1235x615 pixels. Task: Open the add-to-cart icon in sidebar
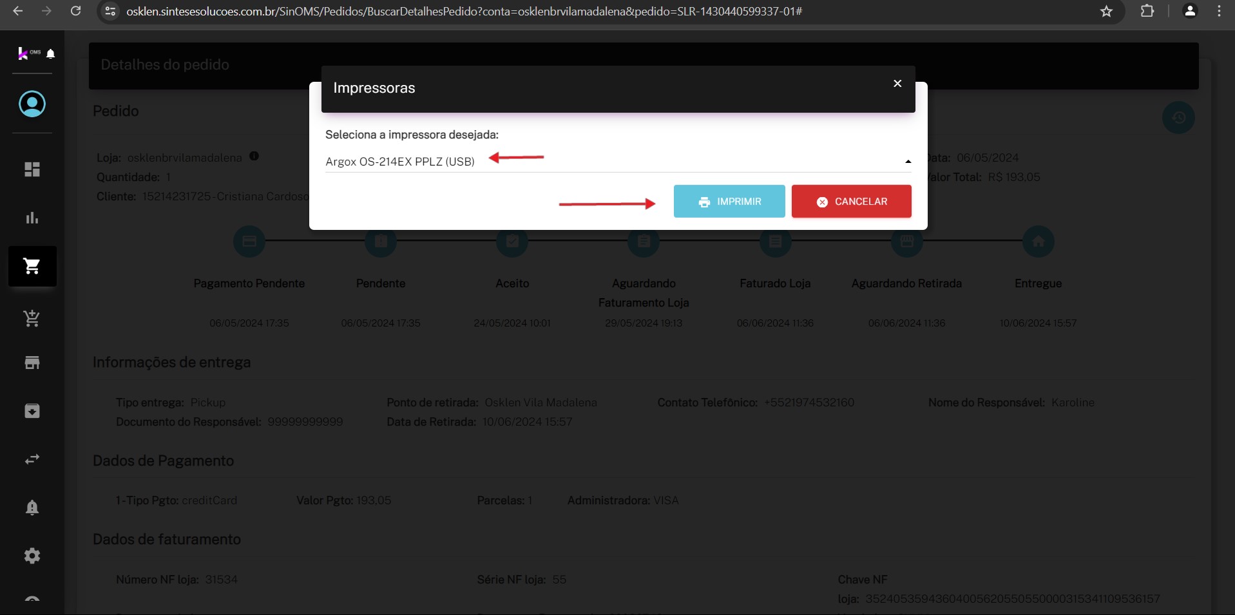pos(32,317)
